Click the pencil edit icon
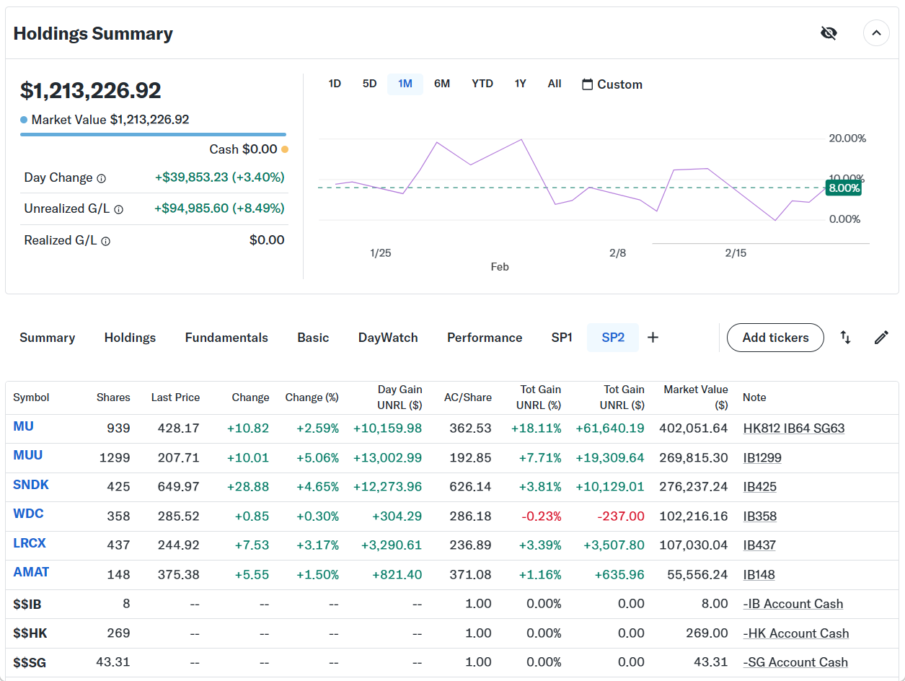The width and height of the screenshot is (905, 681). [881, 338]
